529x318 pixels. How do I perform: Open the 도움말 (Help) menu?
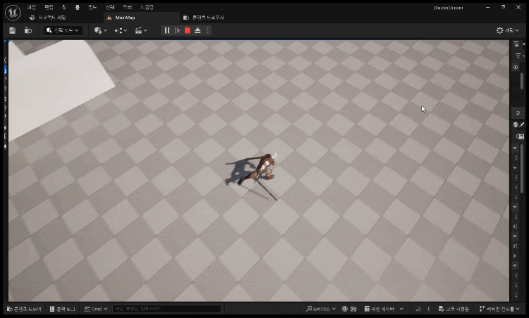pos(147,7)
